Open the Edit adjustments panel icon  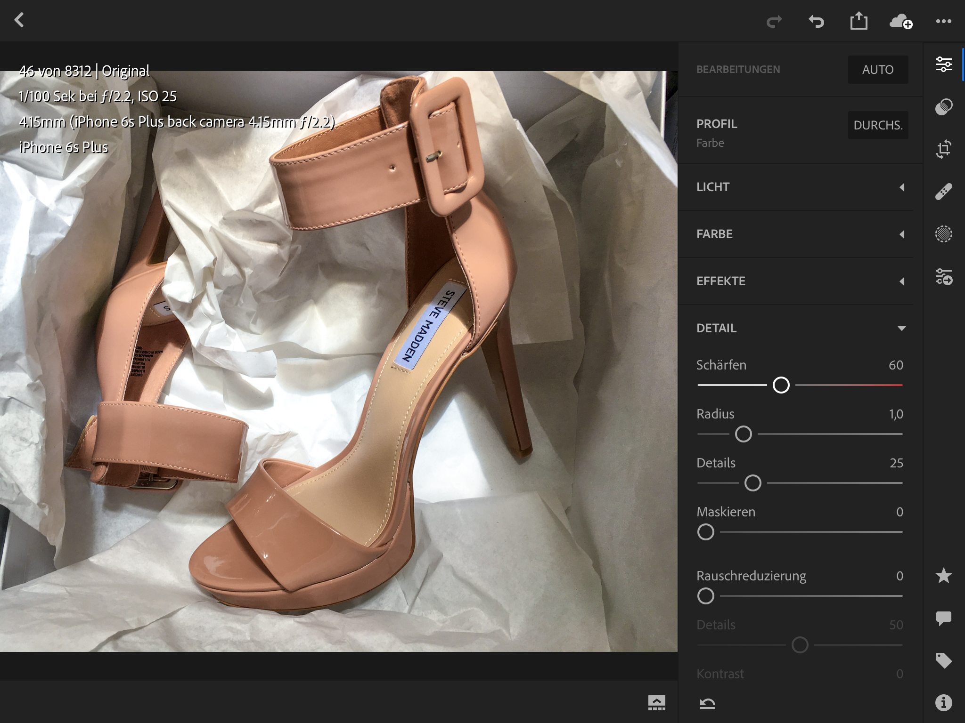pyautogui.click(x=943, y=64)
